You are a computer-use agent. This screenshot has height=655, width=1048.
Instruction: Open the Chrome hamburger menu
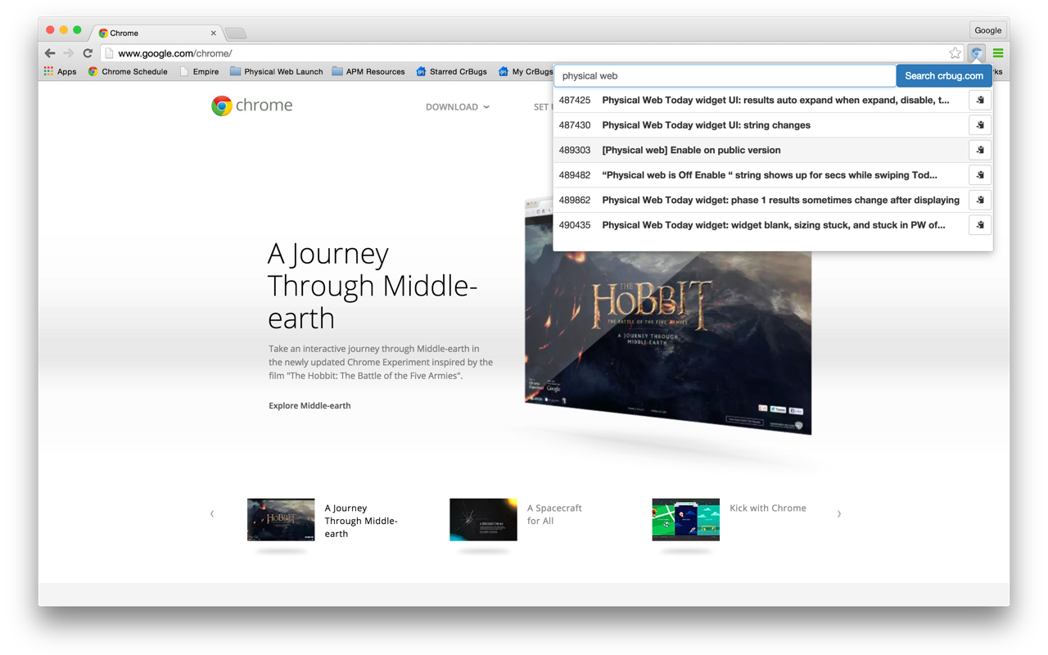(998, 53)
